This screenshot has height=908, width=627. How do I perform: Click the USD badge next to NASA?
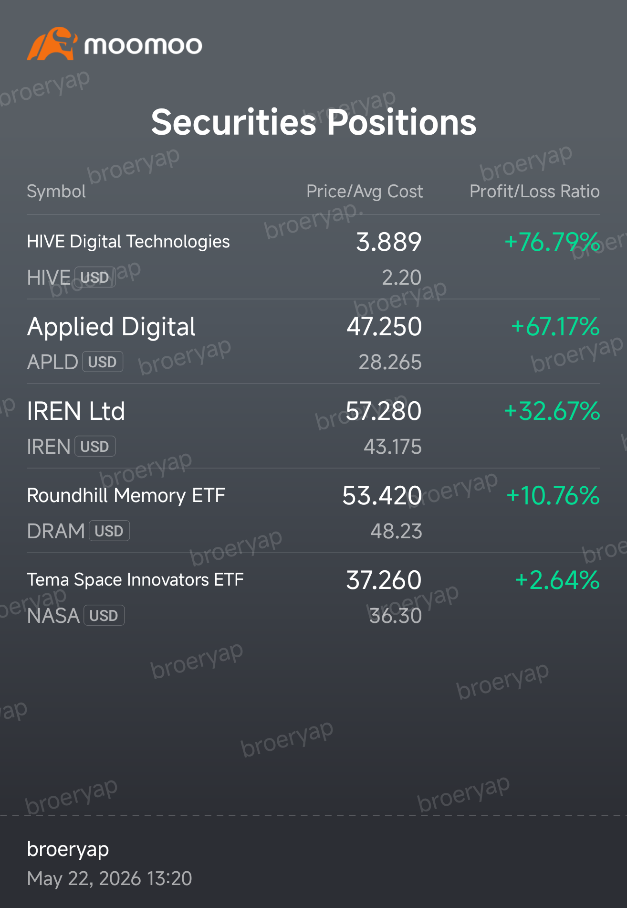coord(104,616)
